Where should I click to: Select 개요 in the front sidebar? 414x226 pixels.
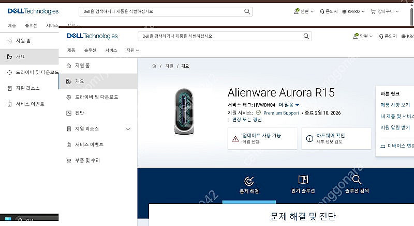[x=98, y=81]
